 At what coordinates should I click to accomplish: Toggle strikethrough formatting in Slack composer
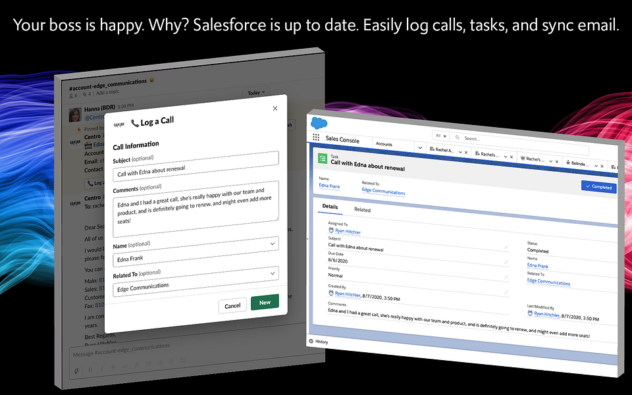point(113,367)
